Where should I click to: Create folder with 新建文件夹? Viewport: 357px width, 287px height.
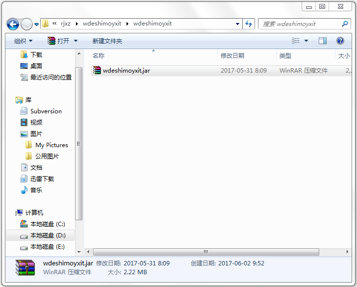[x=107, y=41]
